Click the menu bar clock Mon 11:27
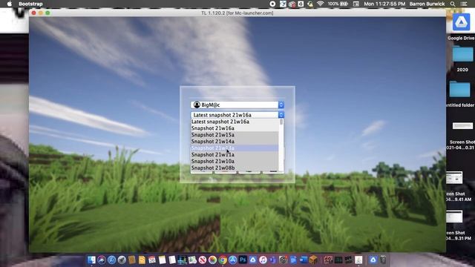 pyautogui.click(x=384, y=4)
